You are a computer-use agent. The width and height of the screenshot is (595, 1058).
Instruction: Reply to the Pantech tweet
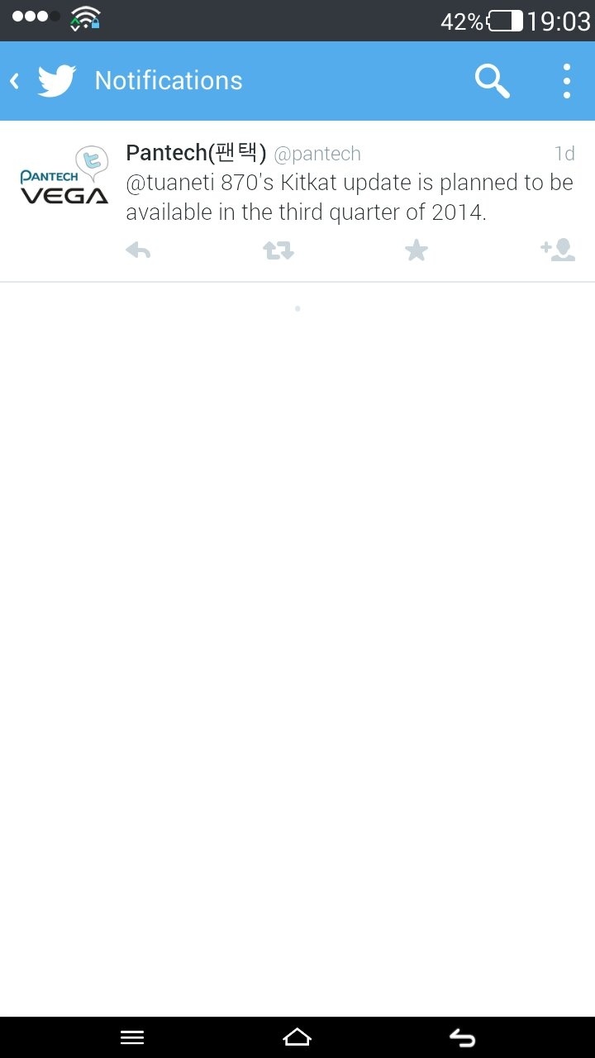(138, 250)
